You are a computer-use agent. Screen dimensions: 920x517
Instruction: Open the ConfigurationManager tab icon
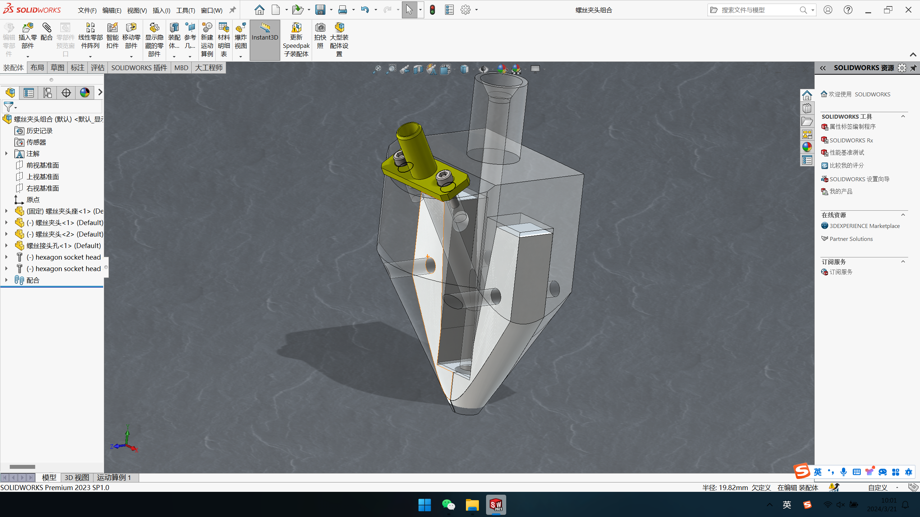pyautogui.click(x=47, y=93)
